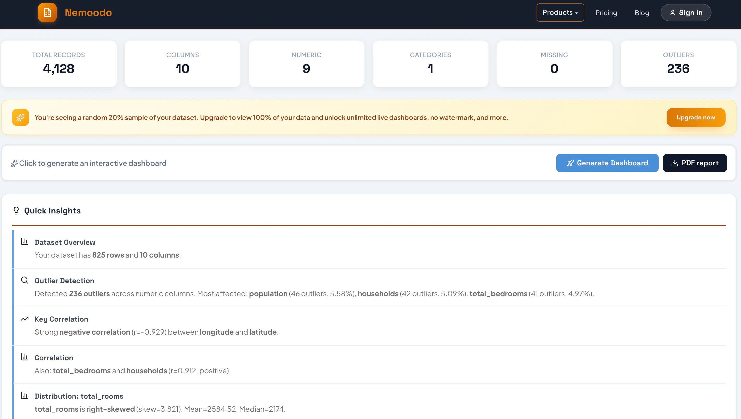
Task: Click the user icon in Sign in button
Action: coord(673,13)
